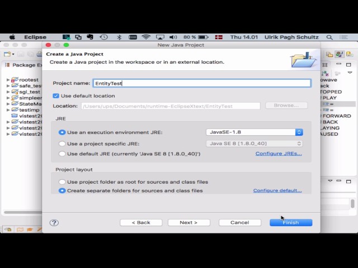Minimize the Outline view panel

click(x=338, y=64)
